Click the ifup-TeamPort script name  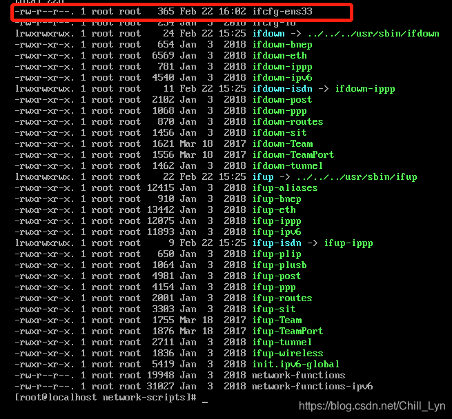288,331
